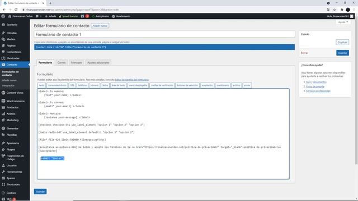Insert archivo tag
This screenshot has height=201, width=358.
(x=236, y=85)
